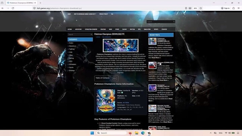Image resolution: width=242 pixels, height=136 pixels.
Task: Click the address bar URL
Action: point(59,8)
